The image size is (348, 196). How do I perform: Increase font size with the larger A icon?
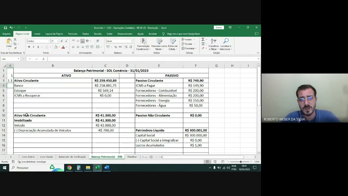[x=62, y=41]
